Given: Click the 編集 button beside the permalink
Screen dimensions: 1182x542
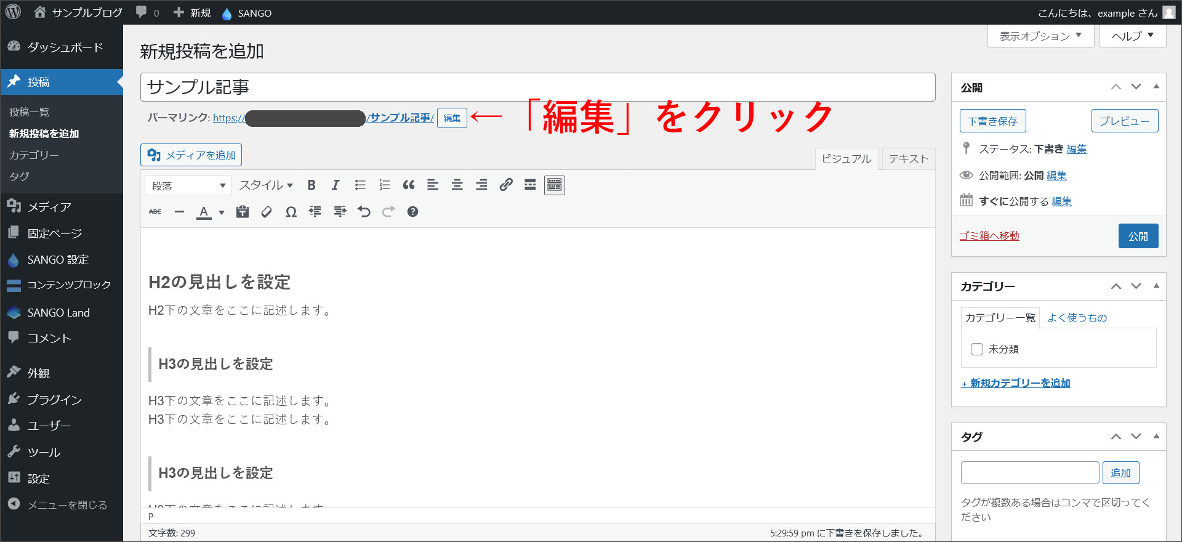Looking at the screenshot, I should (452, 118).
